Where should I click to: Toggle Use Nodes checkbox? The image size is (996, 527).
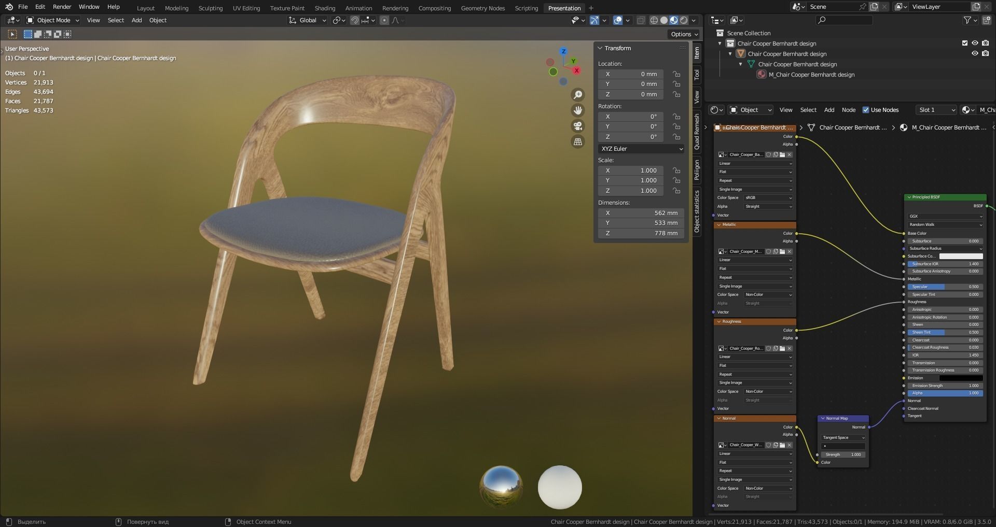click(x=865, y=110)
